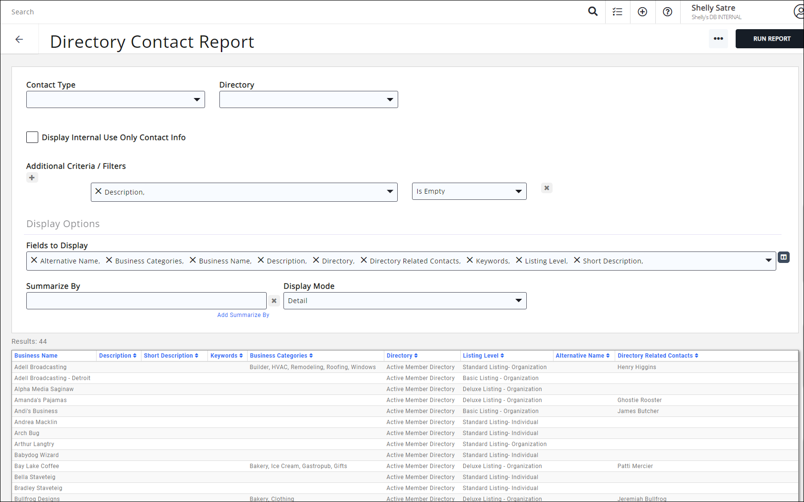Click the RUN REPORT button

click(x=771, y=39)
